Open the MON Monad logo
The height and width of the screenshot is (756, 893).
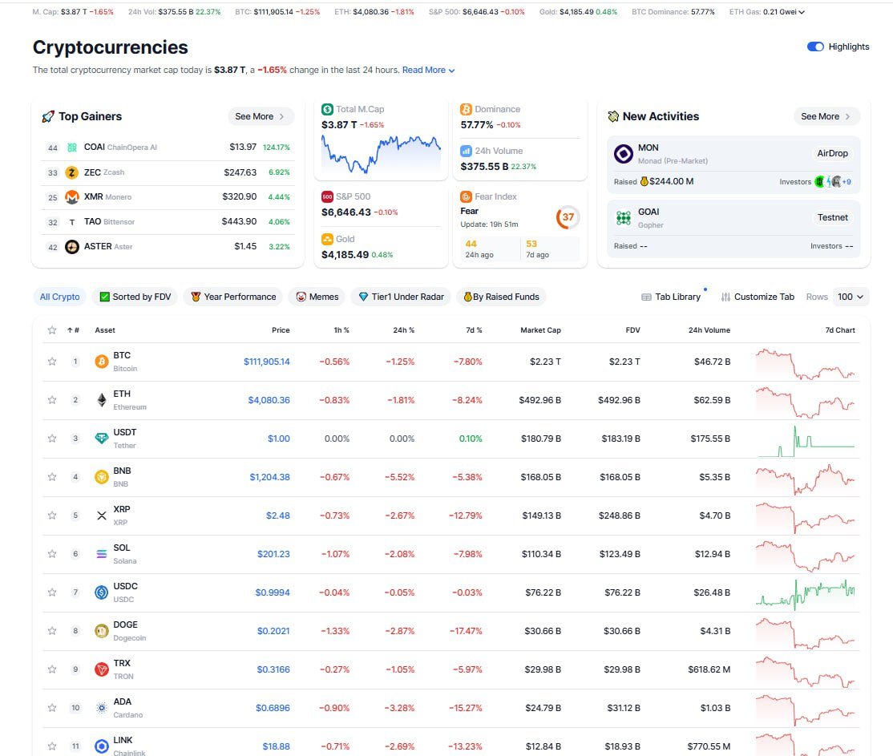(x=624, y=152)
